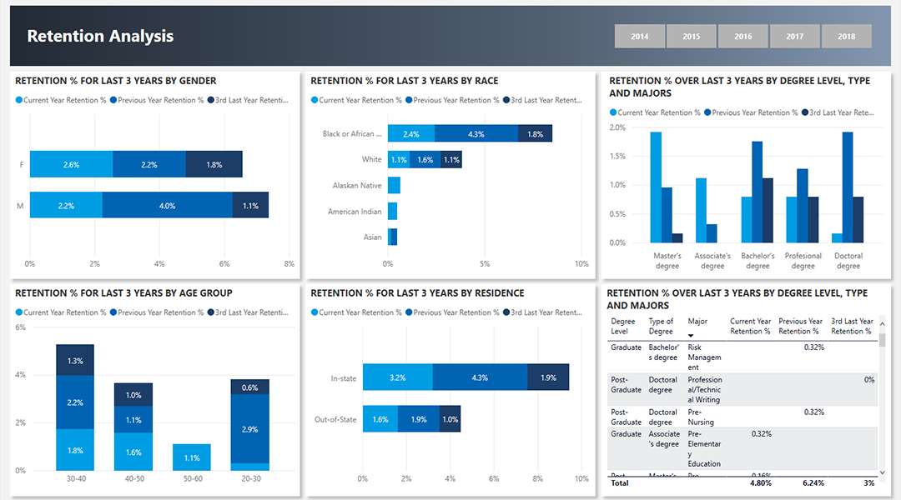The width and height of the screenshot is (901, 500).
Task: Click Current Year Retention legend in gender chart
Action: coord(61,100)
